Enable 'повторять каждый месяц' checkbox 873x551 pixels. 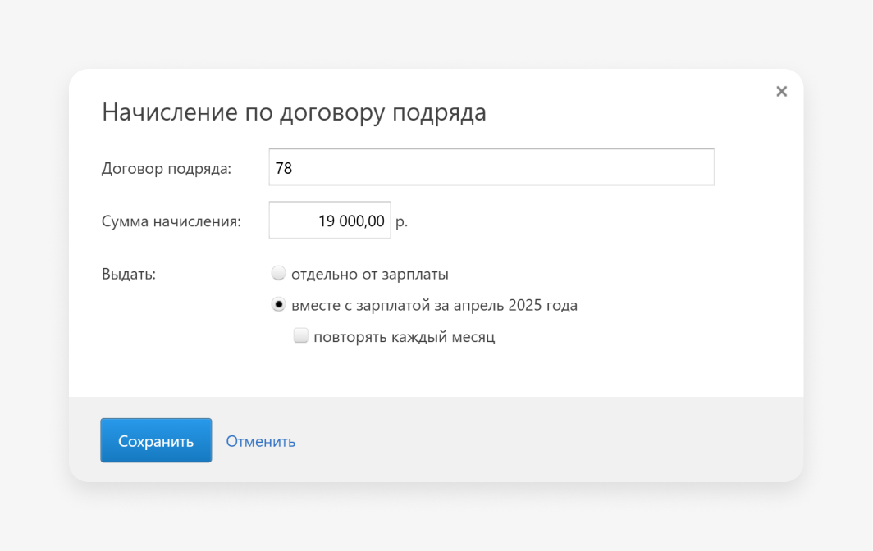click(300, 335)
